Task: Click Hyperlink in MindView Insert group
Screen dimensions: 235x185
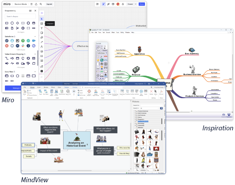Action: [68, 92]
